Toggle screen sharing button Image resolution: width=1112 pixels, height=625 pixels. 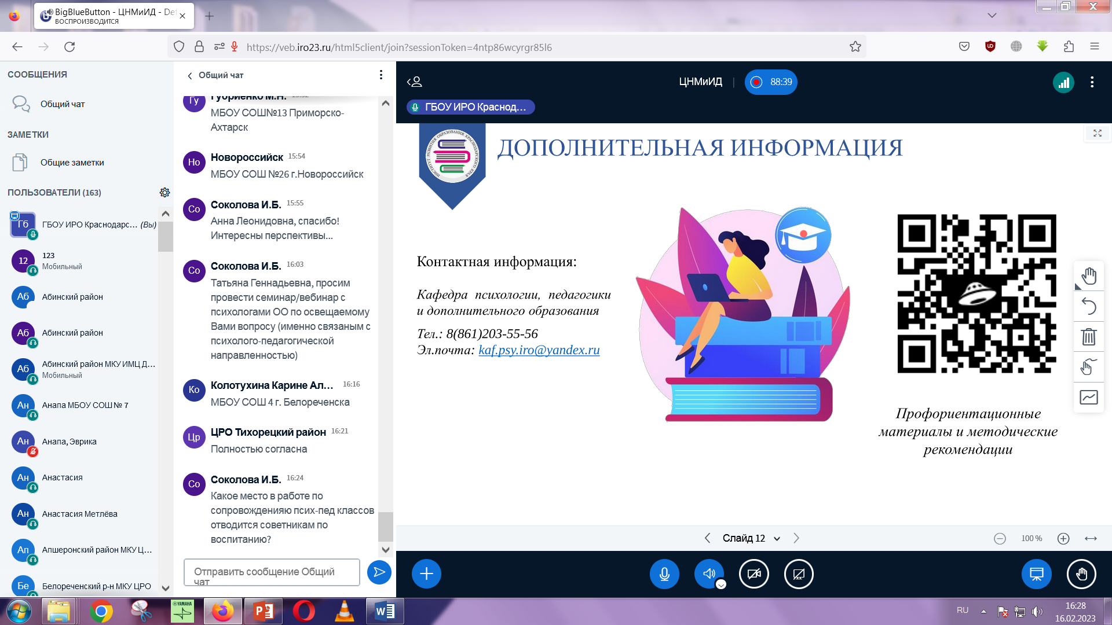[x=799, y=574]
